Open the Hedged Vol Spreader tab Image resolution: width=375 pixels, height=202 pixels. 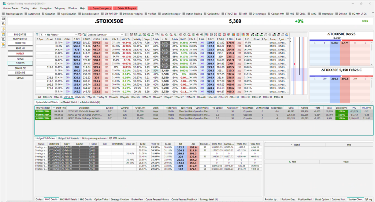click(x=68, y=138)
